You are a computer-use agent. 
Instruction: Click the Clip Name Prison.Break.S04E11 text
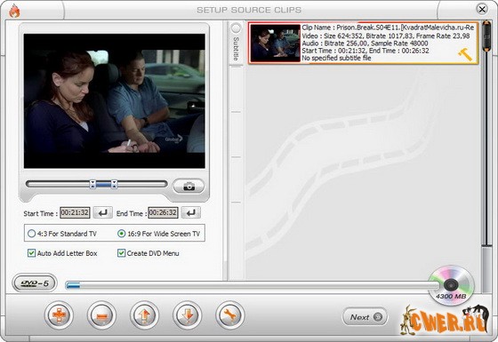pyautogui.click(x=388, y=28)
